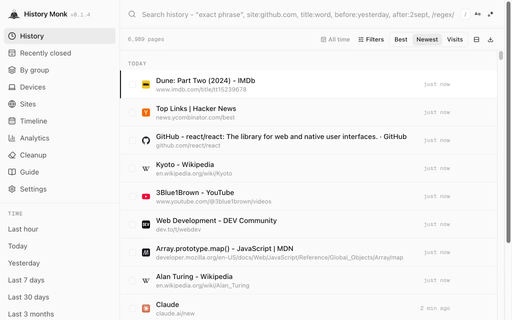Click the MDN favicon
The image size is (512, 320).
pos(146,252)
